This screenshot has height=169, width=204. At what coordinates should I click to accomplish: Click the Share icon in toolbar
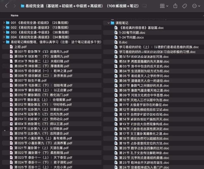(x=175, y=6)
